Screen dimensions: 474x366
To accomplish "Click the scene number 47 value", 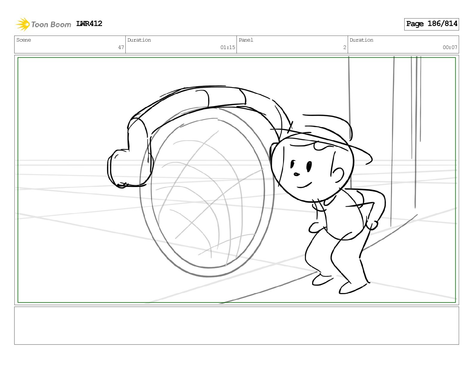I will click(121, 47).
